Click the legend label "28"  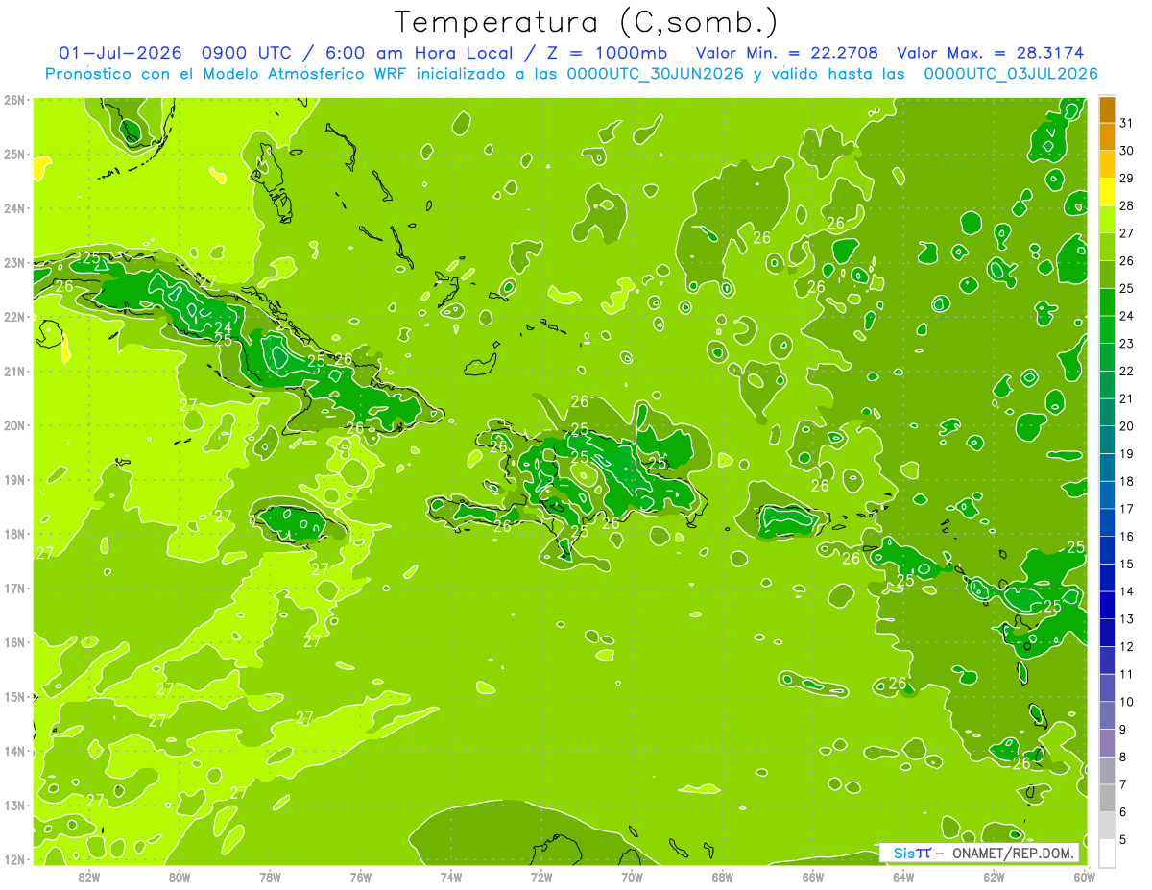1127,205
